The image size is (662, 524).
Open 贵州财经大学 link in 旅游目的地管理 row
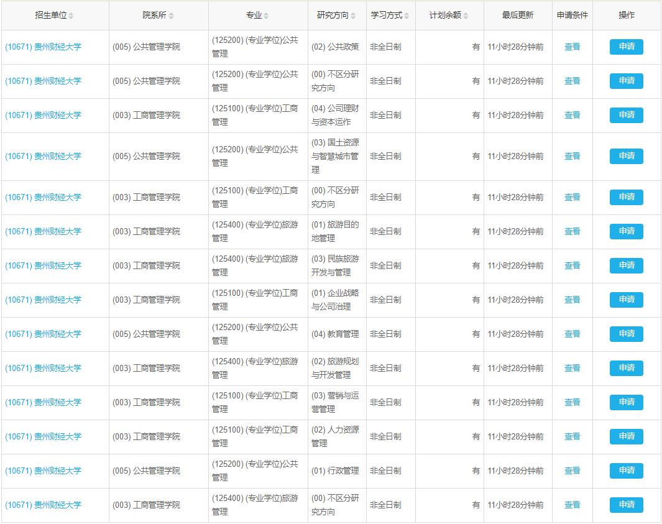tap(43, 231)
